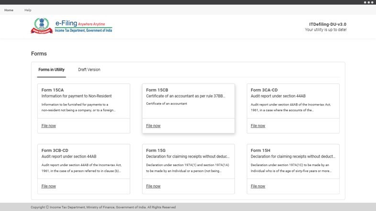Screen dimensions: 376x211
Task: Click File now for Form 15H
Action: point(258,186)
